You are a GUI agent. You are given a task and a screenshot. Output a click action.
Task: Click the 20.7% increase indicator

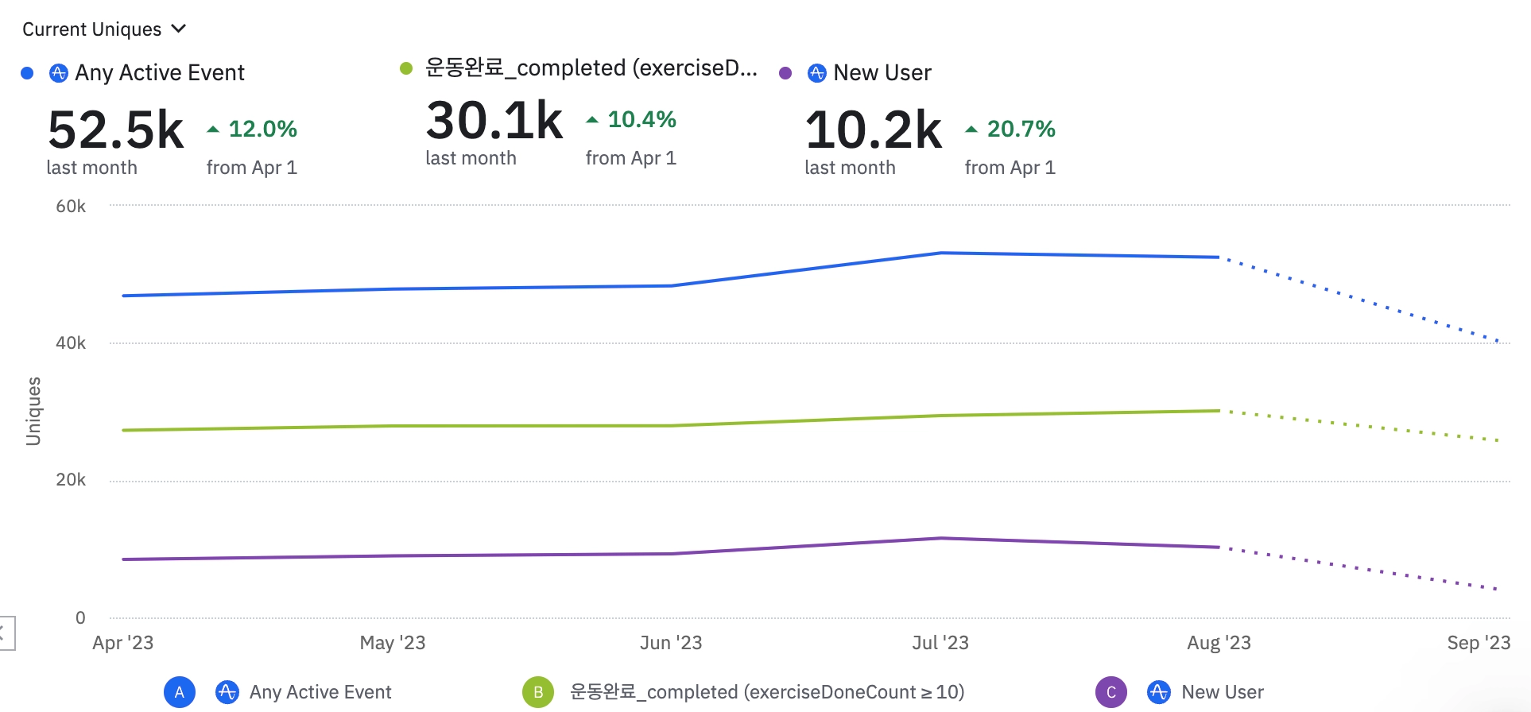(1011, 129)
